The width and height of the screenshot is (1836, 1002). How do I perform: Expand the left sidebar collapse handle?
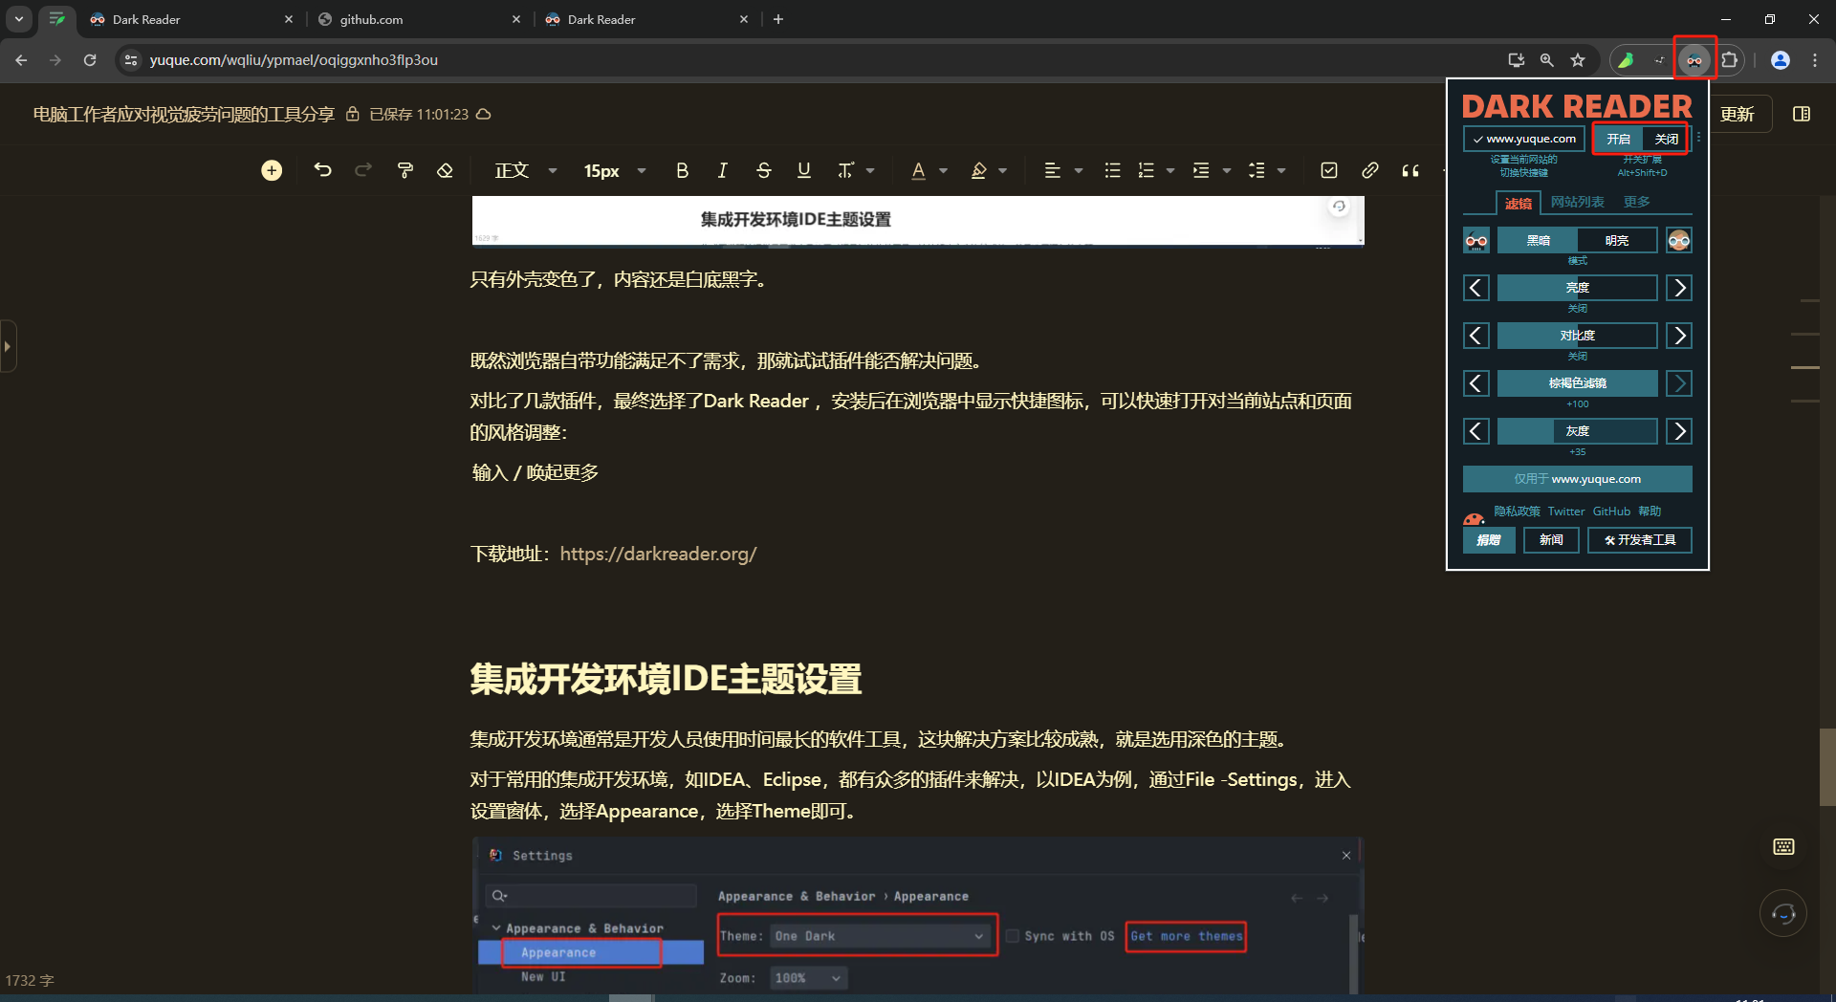click(8, 346)
